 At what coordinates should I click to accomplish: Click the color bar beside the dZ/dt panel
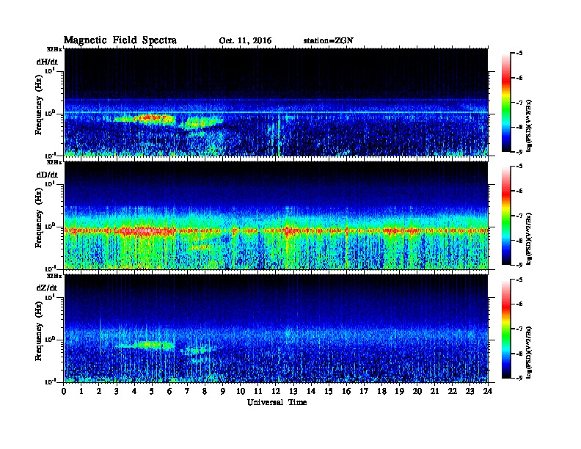(505, 329)
